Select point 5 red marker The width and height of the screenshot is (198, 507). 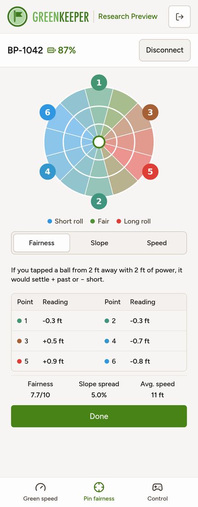[150, 172]
